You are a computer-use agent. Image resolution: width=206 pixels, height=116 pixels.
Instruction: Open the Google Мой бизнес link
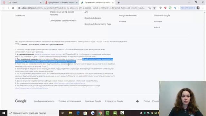click(x=128, y=15)
